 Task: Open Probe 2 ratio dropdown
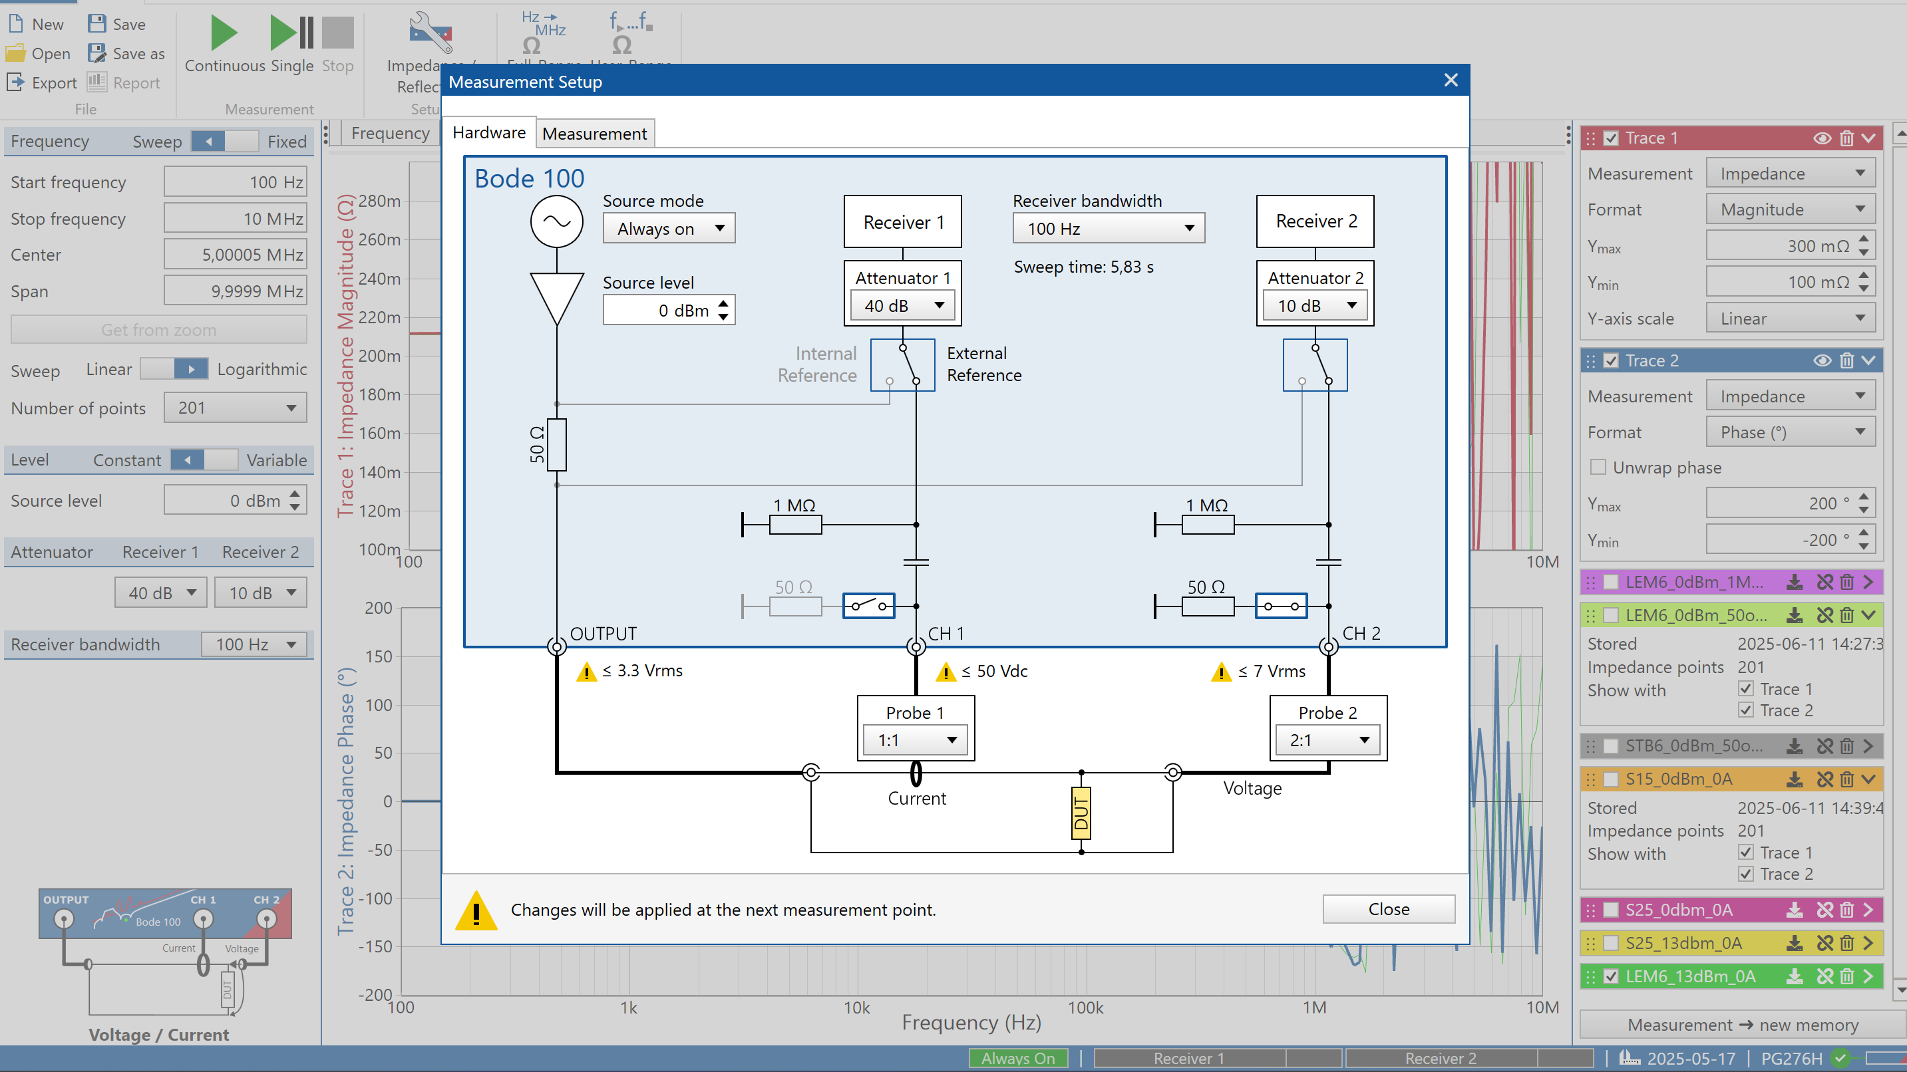tap(1328, 739)
